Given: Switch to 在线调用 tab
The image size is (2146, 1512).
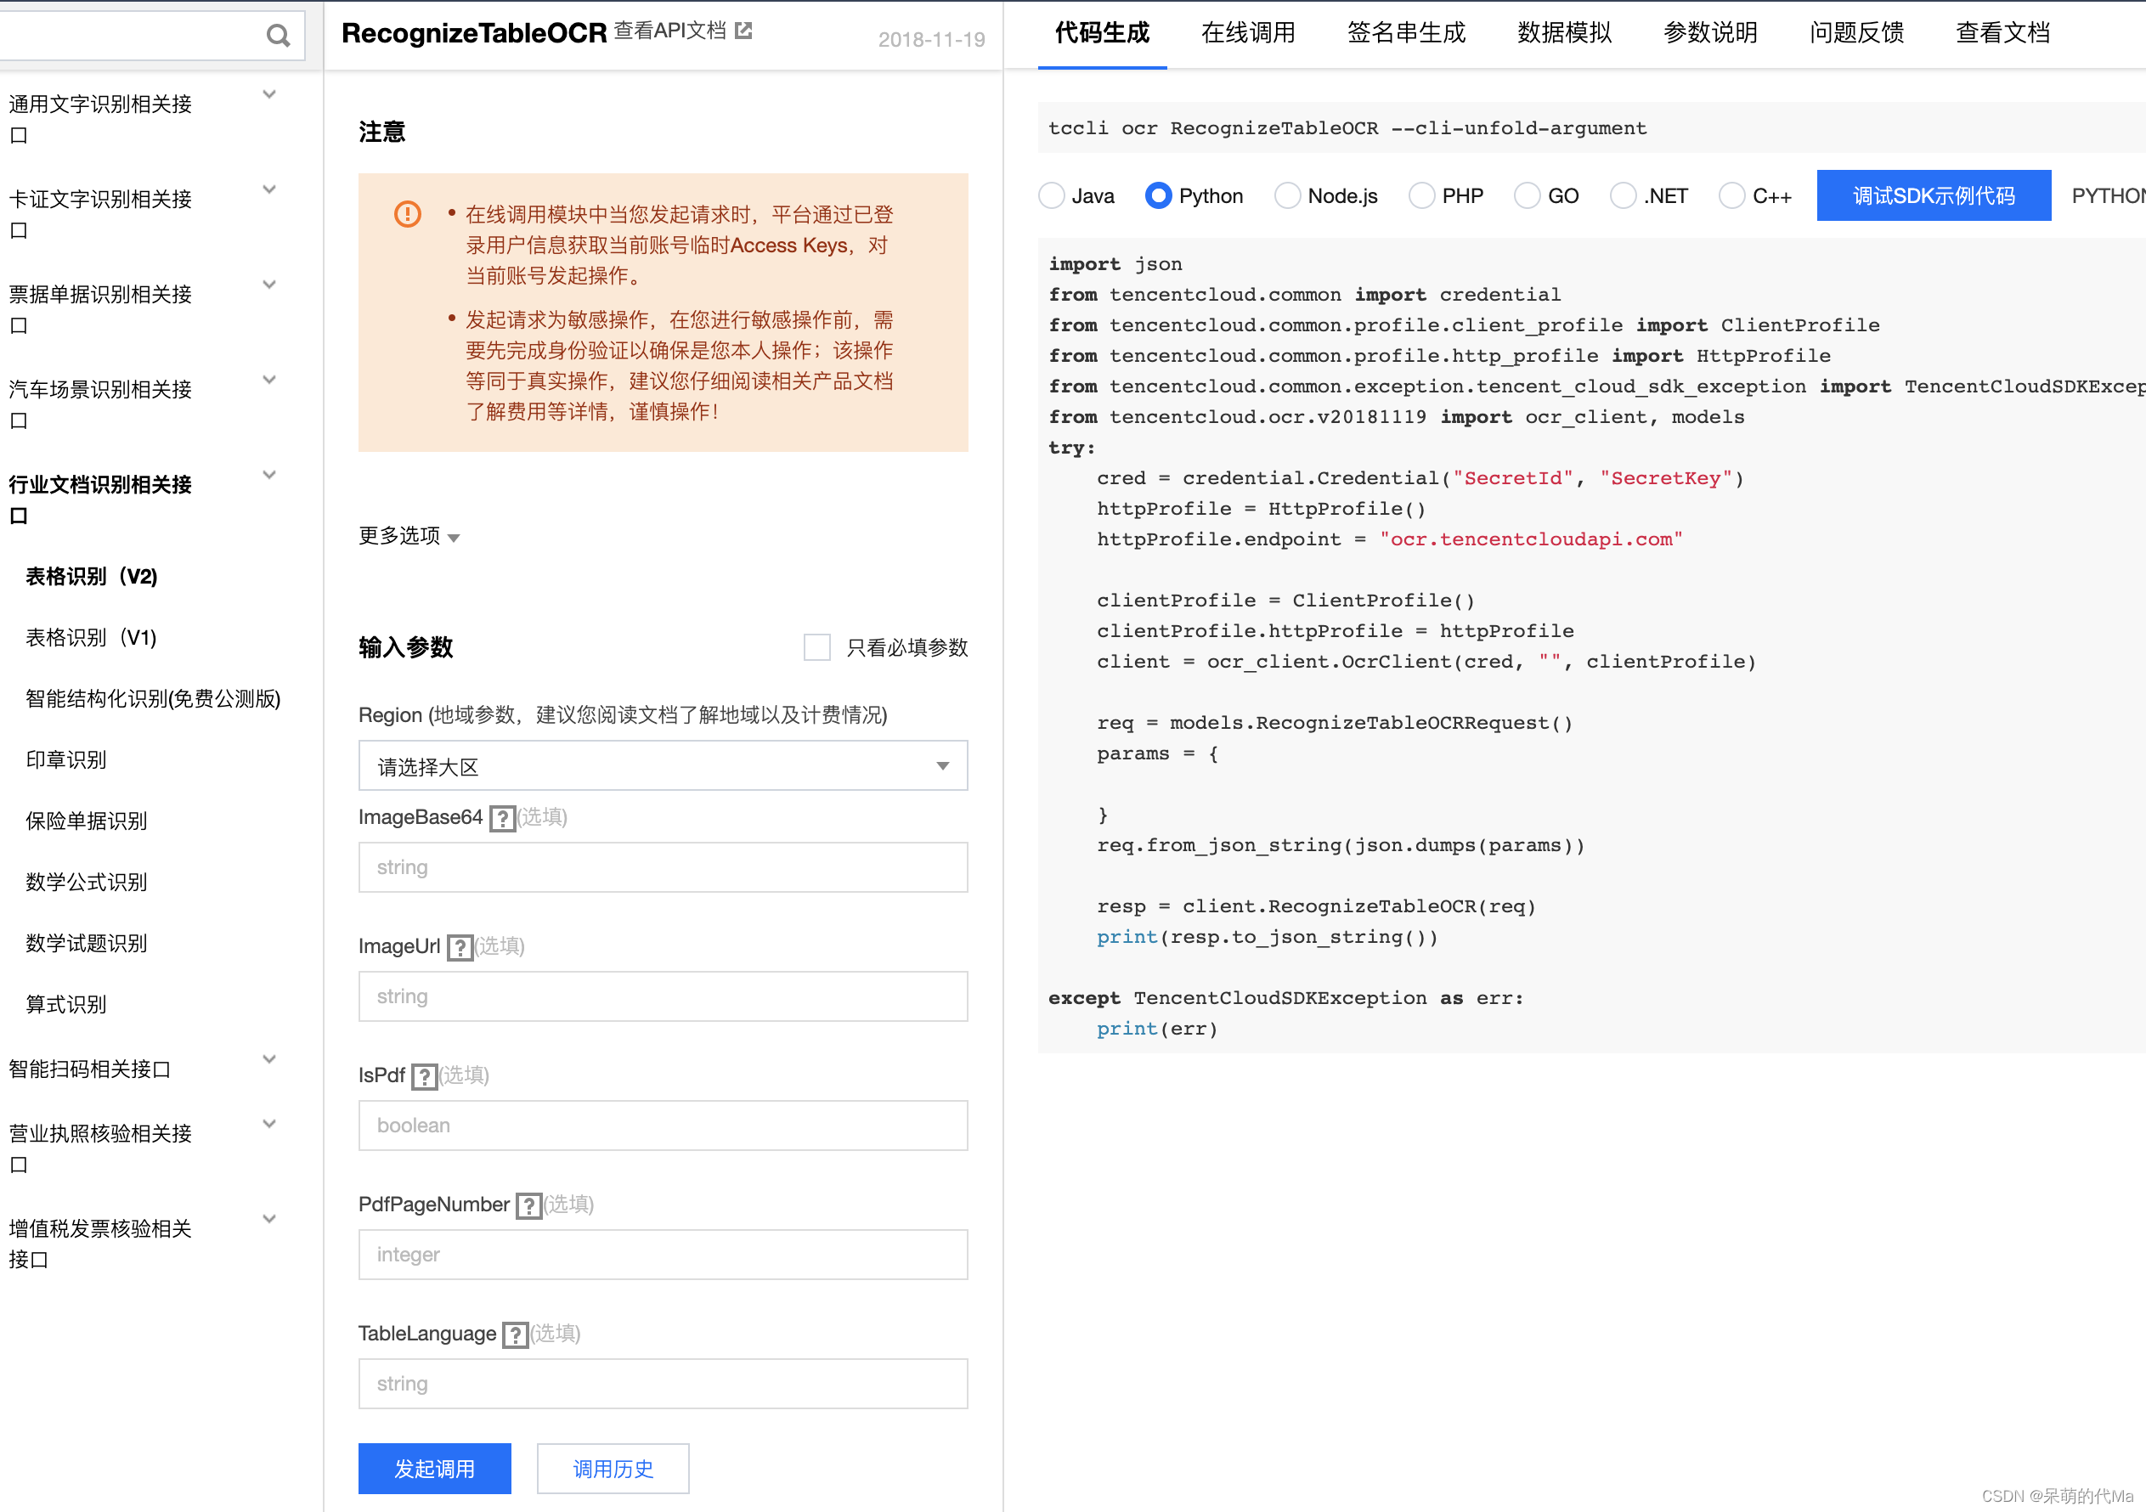Looking at the screenshot, I should (1247, 34).
